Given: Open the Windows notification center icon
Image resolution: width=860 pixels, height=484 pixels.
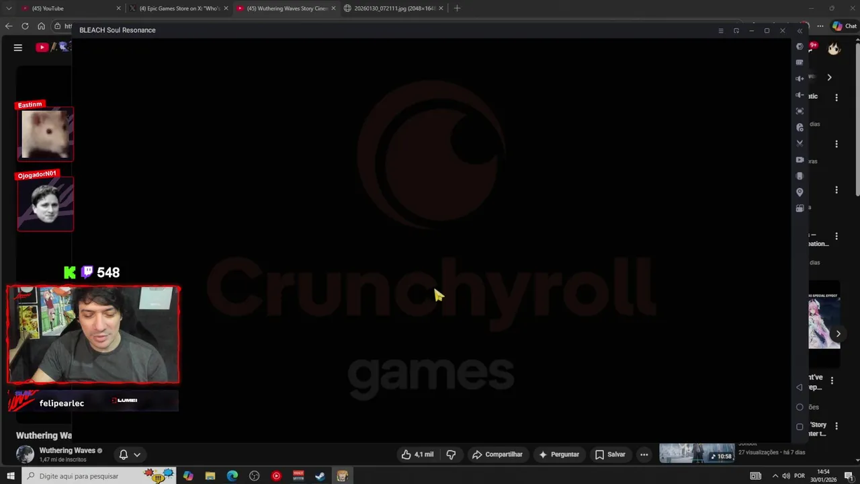Looking at the screenshot, I should point(849,476).
